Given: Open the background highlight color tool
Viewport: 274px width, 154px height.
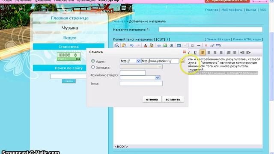Looking at the screenshot, I should click(x=152, y=45).
